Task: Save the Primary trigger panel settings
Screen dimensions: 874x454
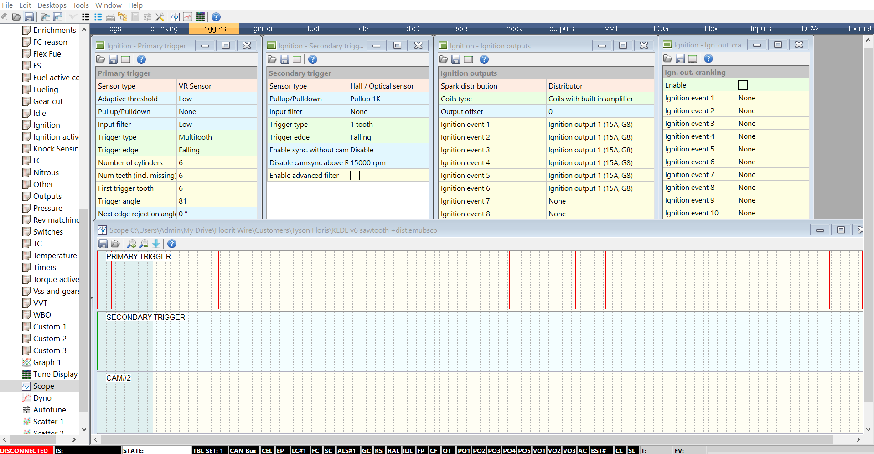Action: coord(113,59)
